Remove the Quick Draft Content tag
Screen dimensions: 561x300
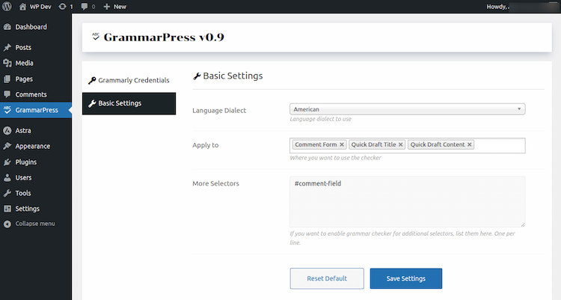coord(470,144)
